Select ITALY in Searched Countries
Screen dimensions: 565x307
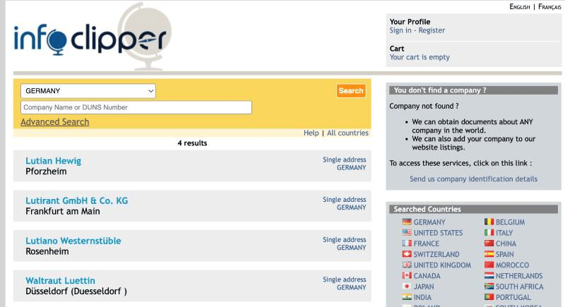click(504, 233)
